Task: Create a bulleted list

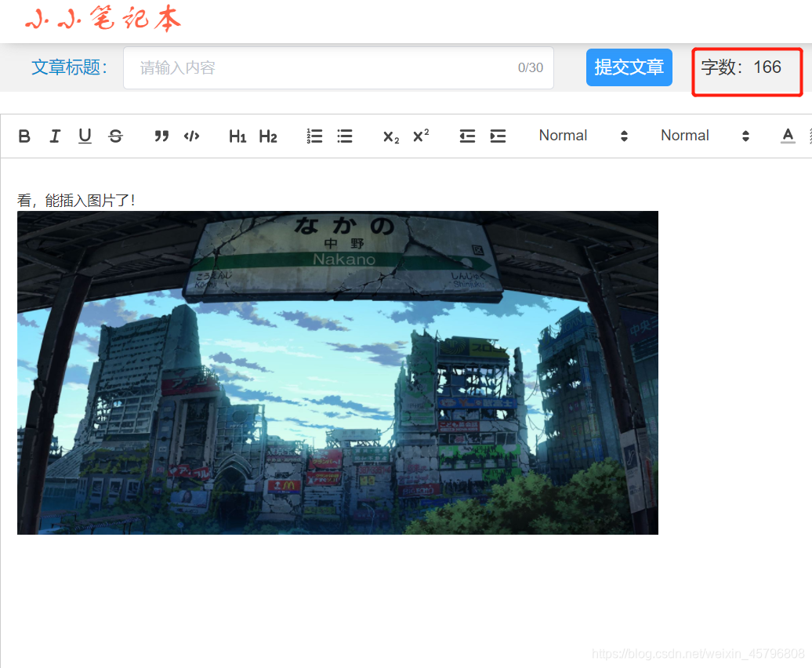Action: [x=345, y=136]
